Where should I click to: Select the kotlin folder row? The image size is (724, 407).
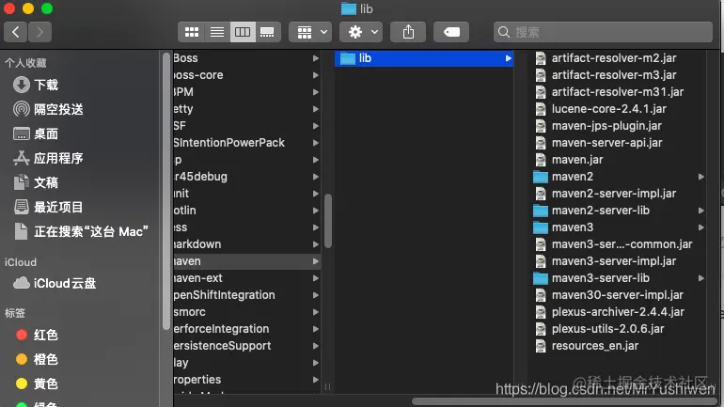[247, 211]
